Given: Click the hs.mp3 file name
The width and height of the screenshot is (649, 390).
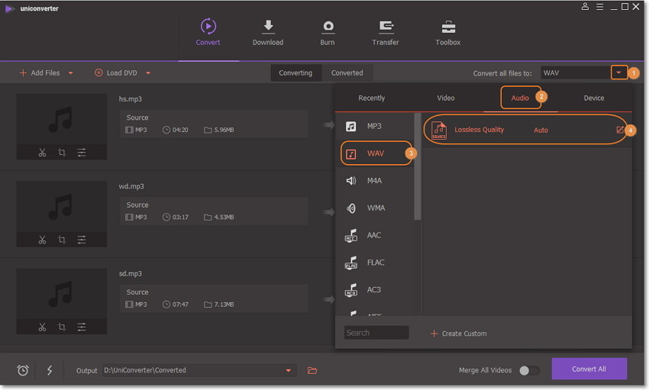Looking at the screenshot, I should pyautogui.click(x=131, y=99).
